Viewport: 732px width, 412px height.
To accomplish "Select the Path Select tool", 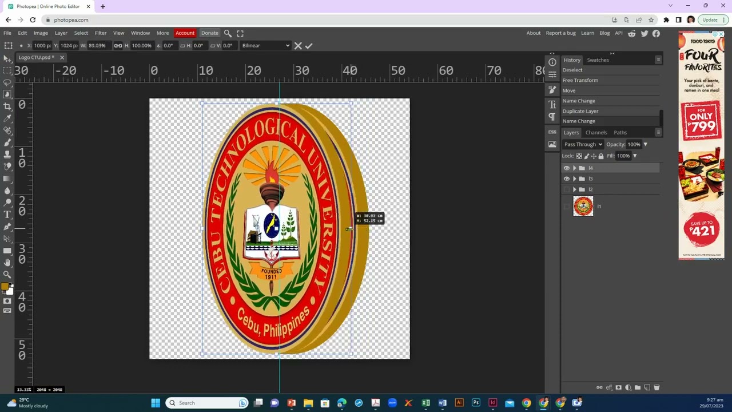I will (7, 239).
